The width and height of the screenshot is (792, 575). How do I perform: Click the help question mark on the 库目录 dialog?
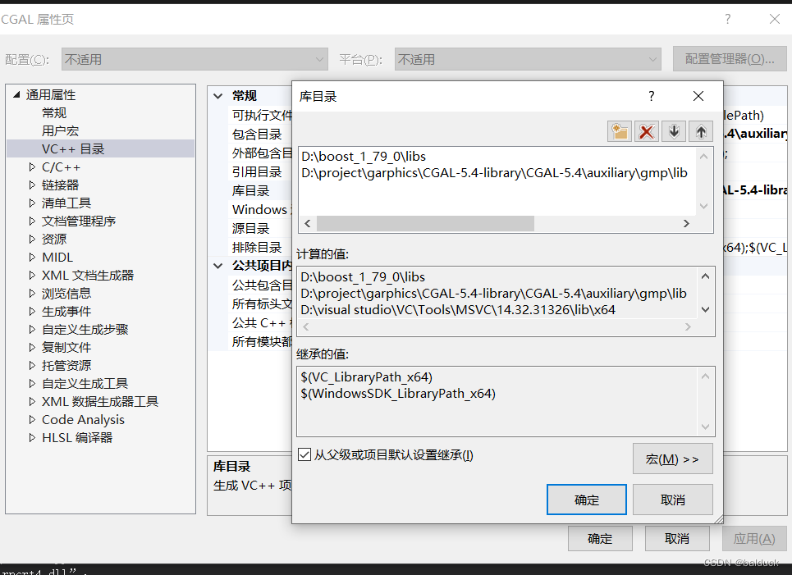(651, 96)
